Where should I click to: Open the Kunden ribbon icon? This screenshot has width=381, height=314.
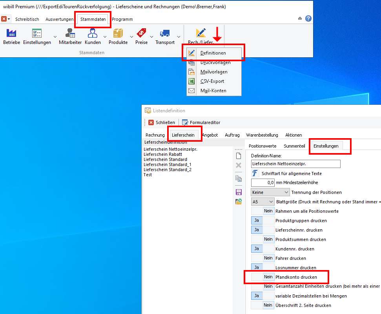[93, 33]
